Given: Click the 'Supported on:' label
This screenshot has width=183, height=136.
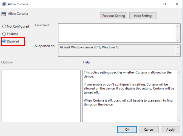Looking at the screenshot, I should [x=45, y=46].
